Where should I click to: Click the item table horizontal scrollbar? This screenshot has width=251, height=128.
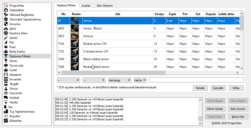coord(149,73)
